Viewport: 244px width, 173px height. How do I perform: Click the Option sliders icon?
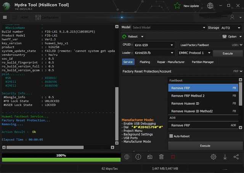(x=225, y=36)
